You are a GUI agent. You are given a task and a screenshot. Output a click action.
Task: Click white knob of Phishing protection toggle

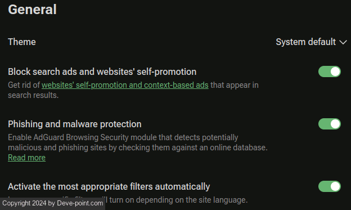coord(335,124)
